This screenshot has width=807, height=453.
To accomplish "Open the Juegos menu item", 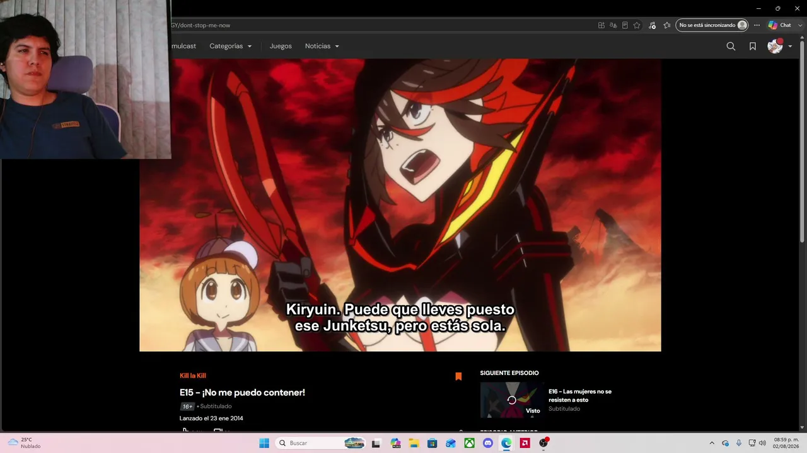I will (281, 46).
